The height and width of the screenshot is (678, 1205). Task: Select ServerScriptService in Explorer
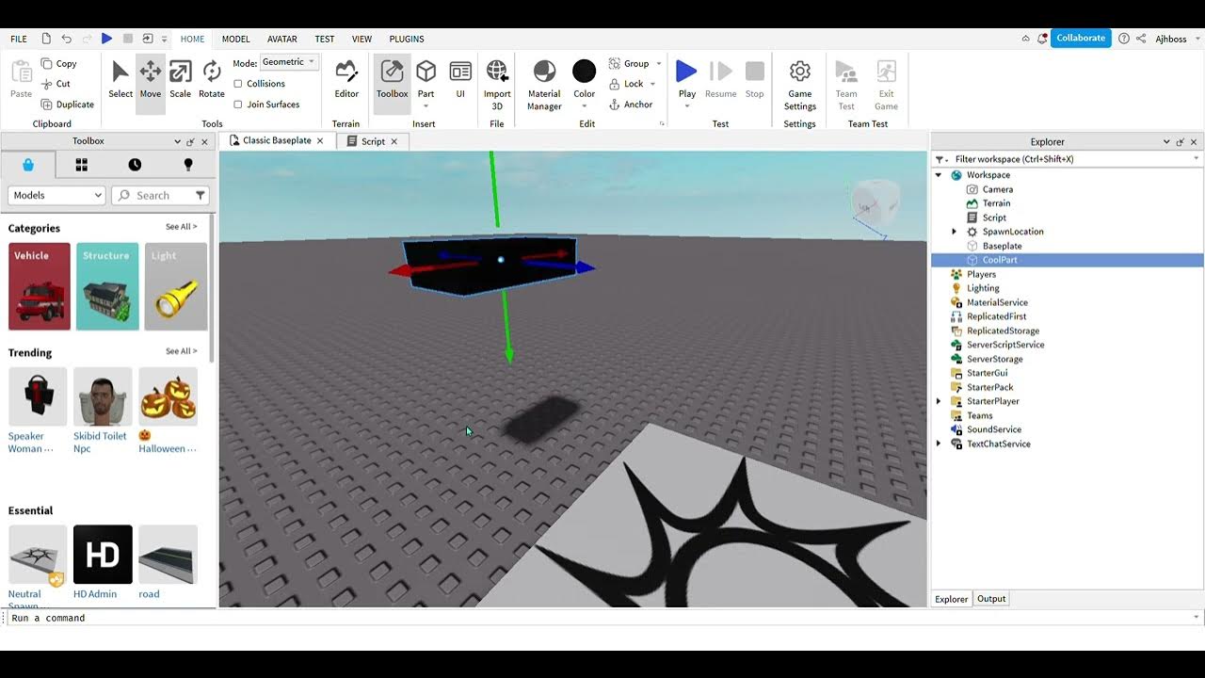click(1005, 345)
